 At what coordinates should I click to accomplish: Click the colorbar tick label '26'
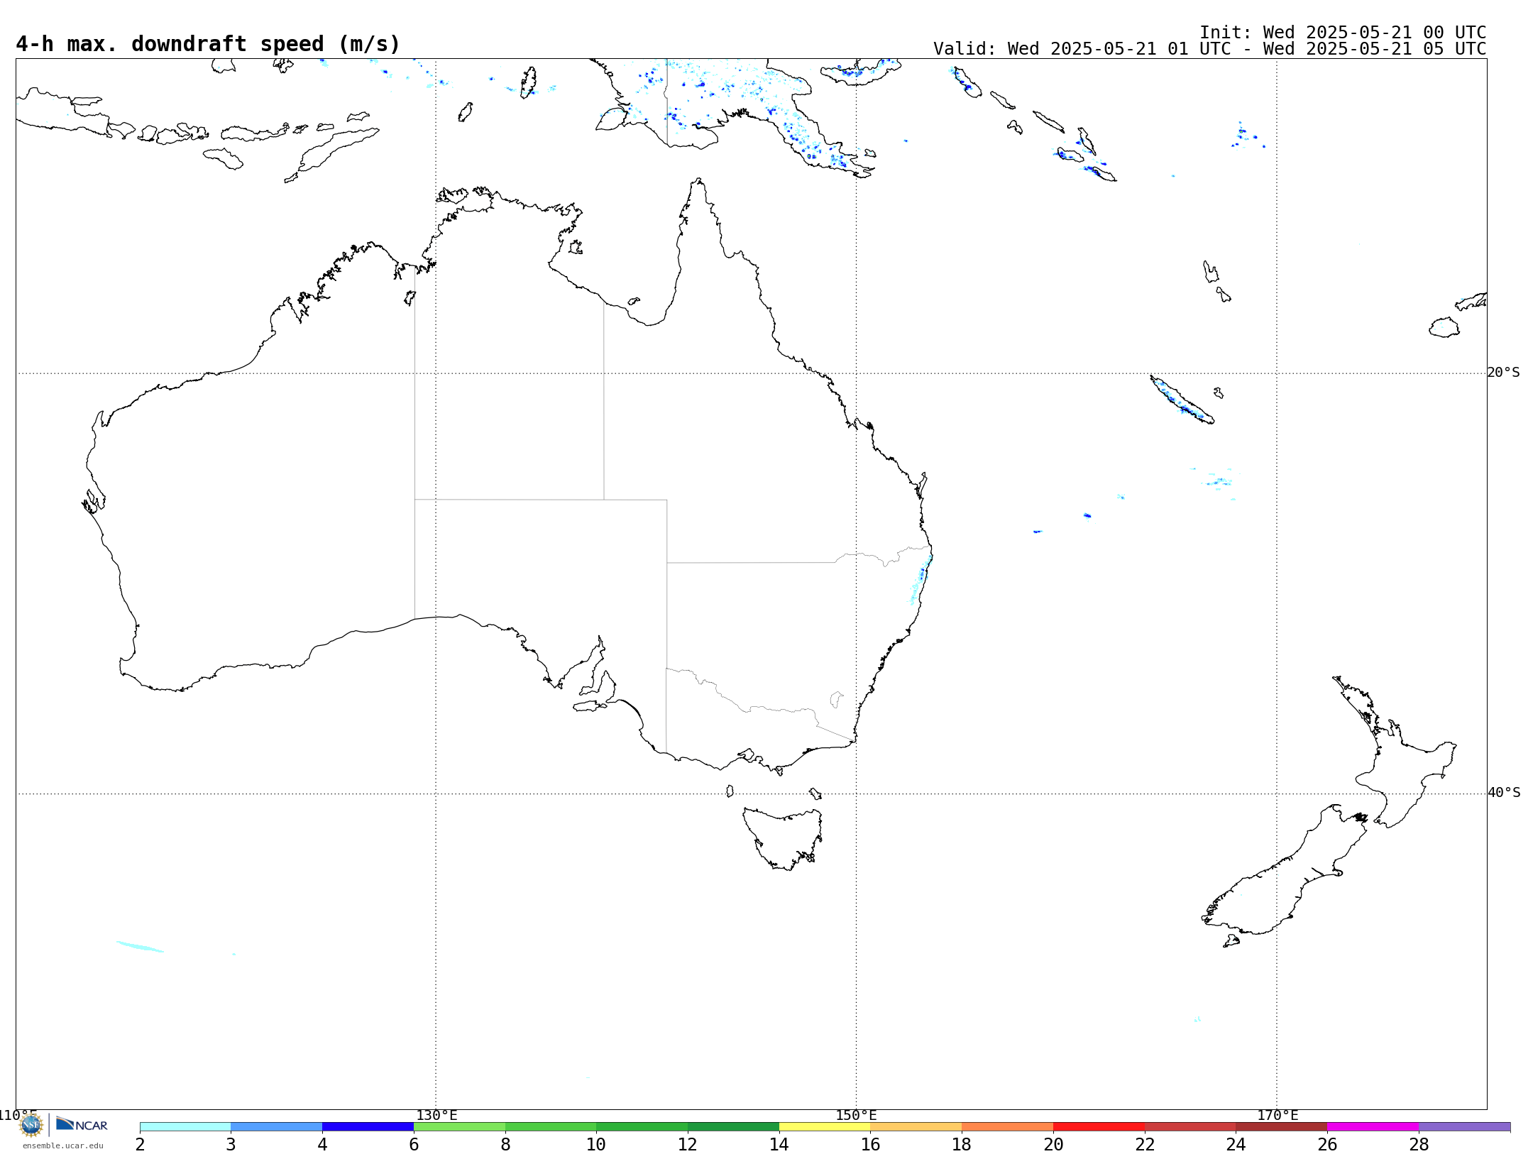pos(1327,1145)
